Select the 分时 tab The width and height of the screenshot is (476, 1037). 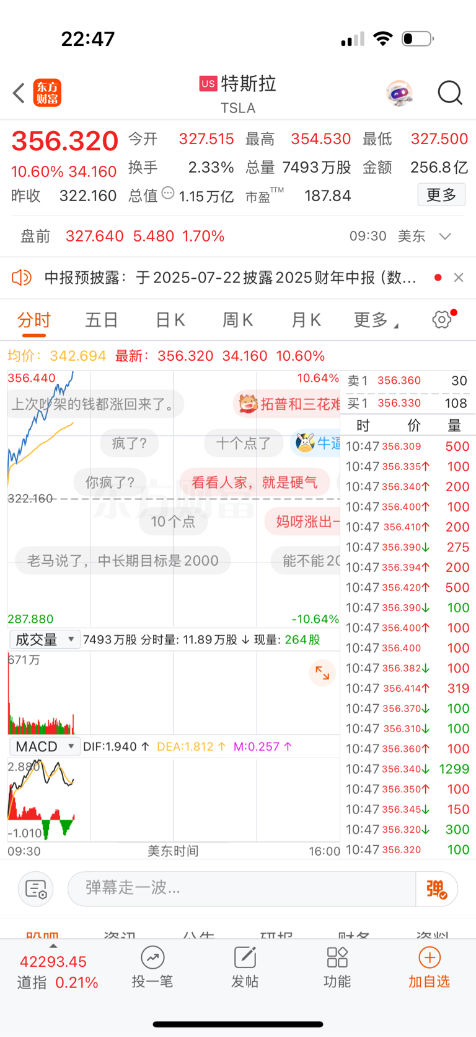34,320
